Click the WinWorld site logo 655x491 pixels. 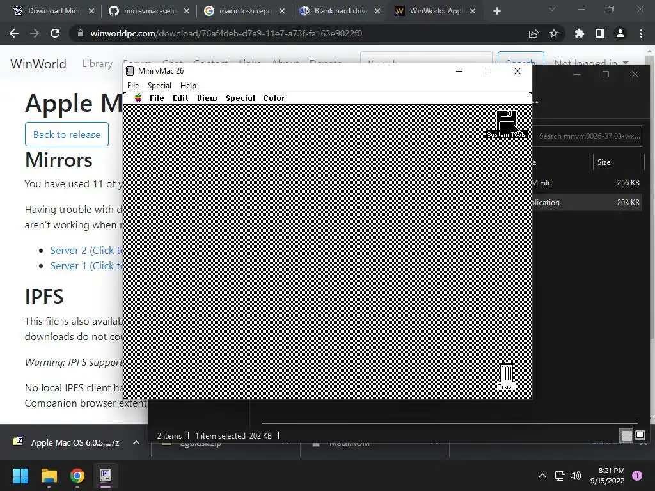[x=38, y=64]
